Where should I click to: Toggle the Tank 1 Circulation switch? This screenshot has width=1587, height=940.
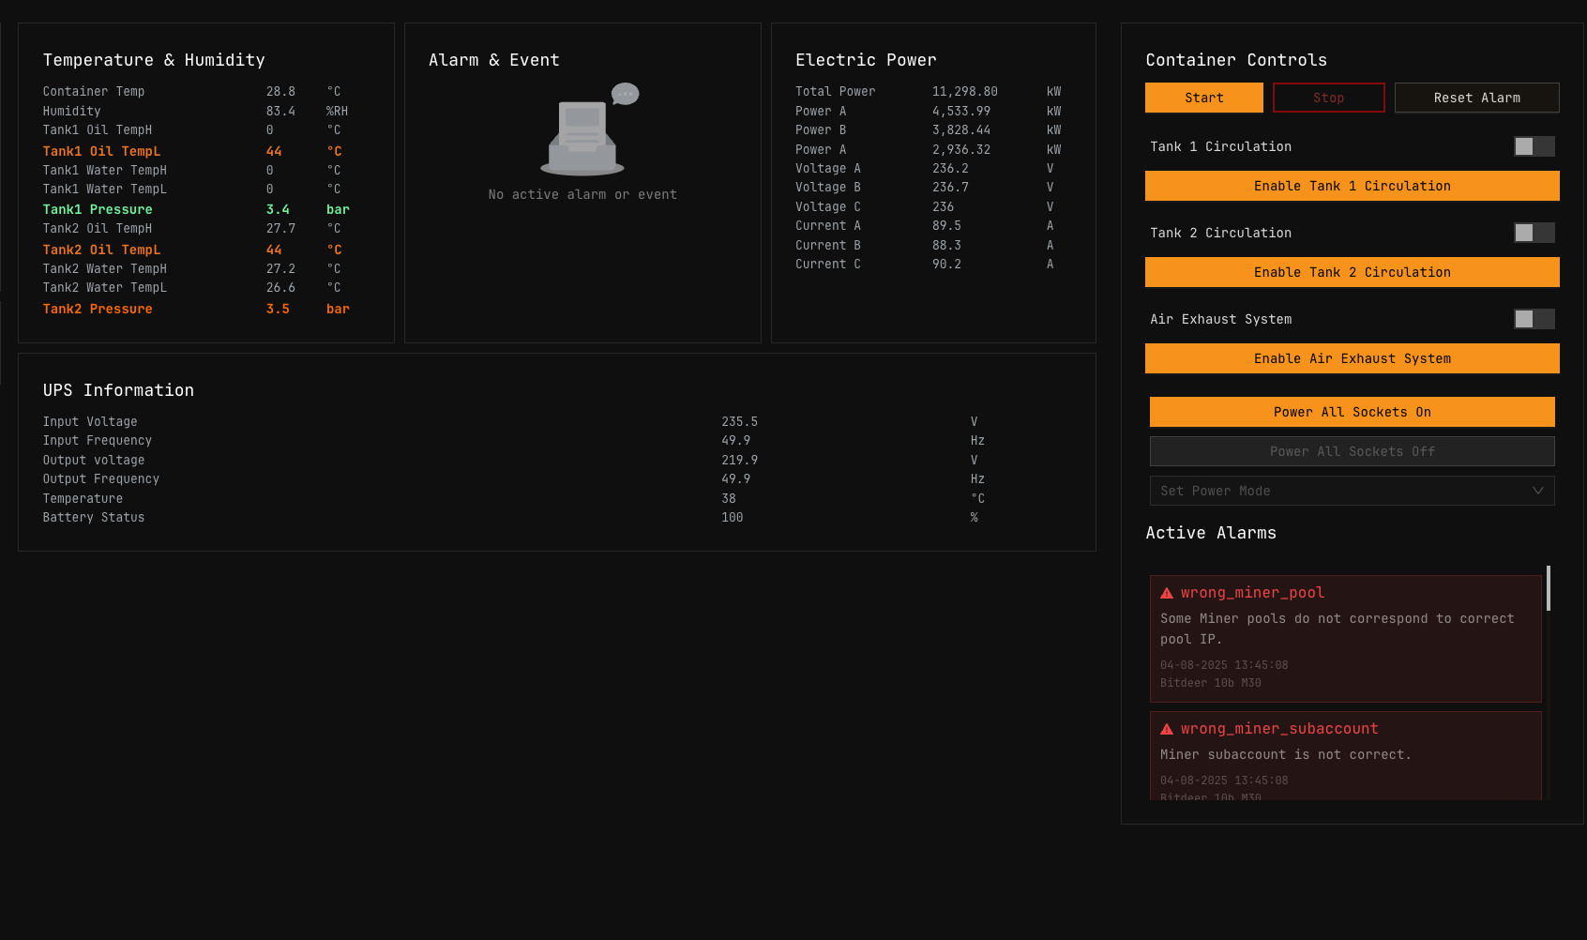[1534, 146]
